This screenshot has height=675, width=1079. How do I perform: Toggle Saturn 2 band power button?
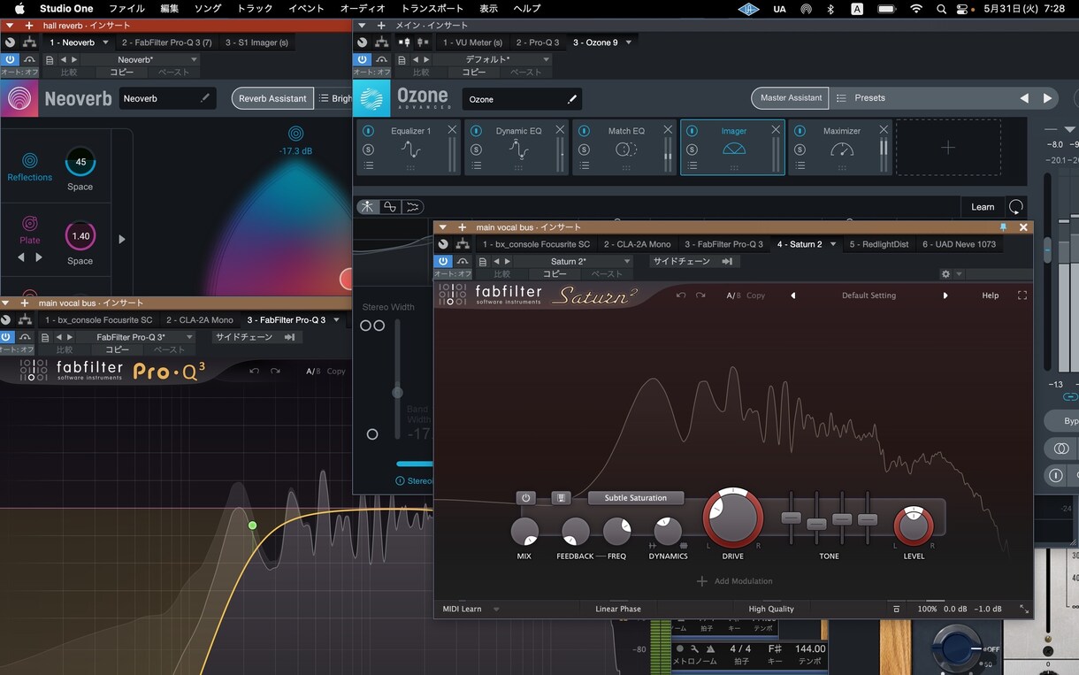click(526, 498)
